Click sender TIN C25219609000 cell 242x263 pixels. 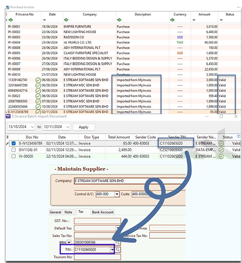click(x=177, y=150)
